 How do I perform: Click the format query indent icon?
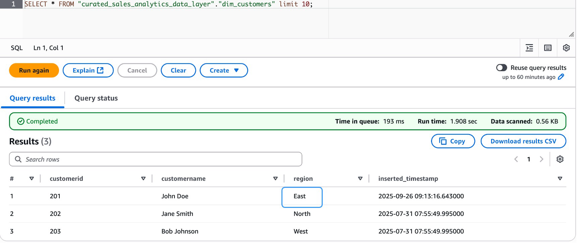click(529, 48)
